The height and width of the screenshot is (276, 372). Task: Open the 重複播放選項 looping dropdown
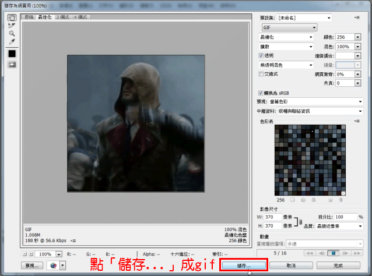click(324, 243)
